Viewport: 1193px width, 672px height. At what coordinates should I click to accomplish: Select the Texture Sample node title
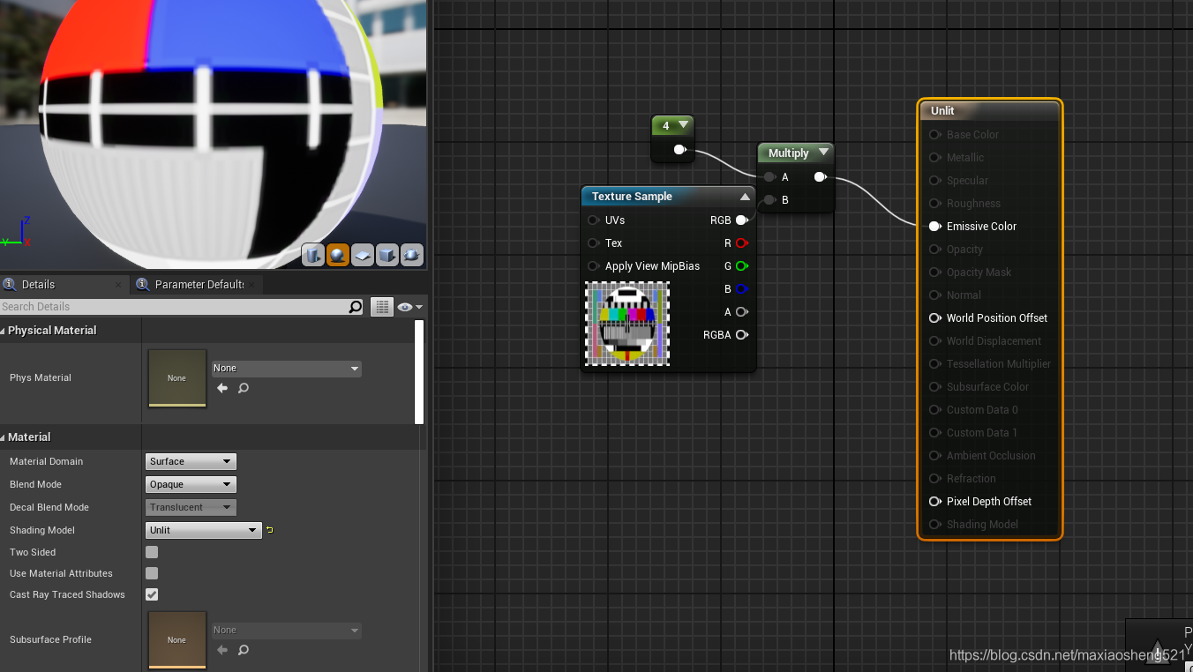click(x=632, y=197)
